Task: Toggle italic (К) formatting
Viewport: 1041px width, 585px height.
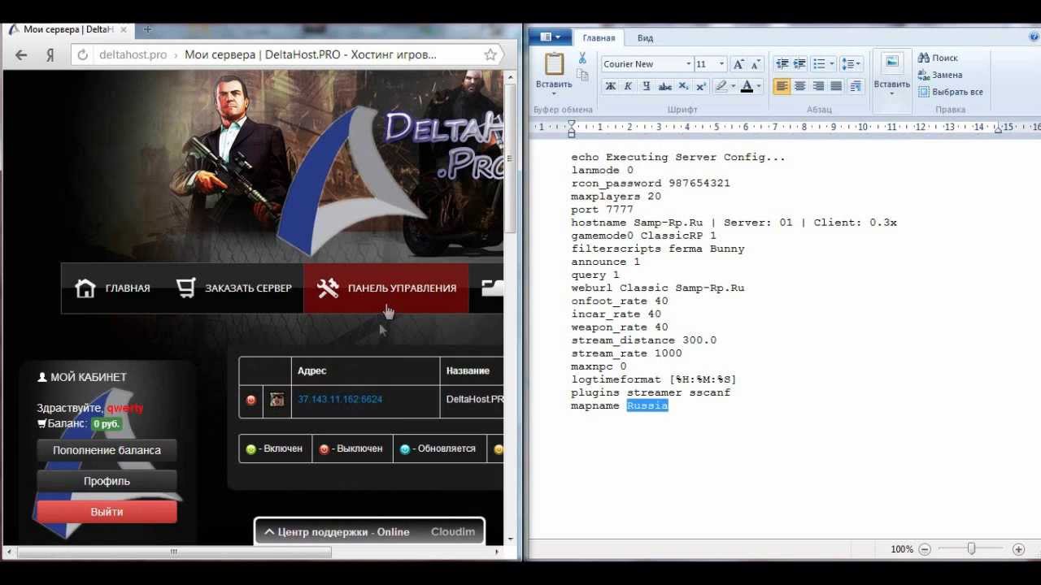Action: (628, 86)
